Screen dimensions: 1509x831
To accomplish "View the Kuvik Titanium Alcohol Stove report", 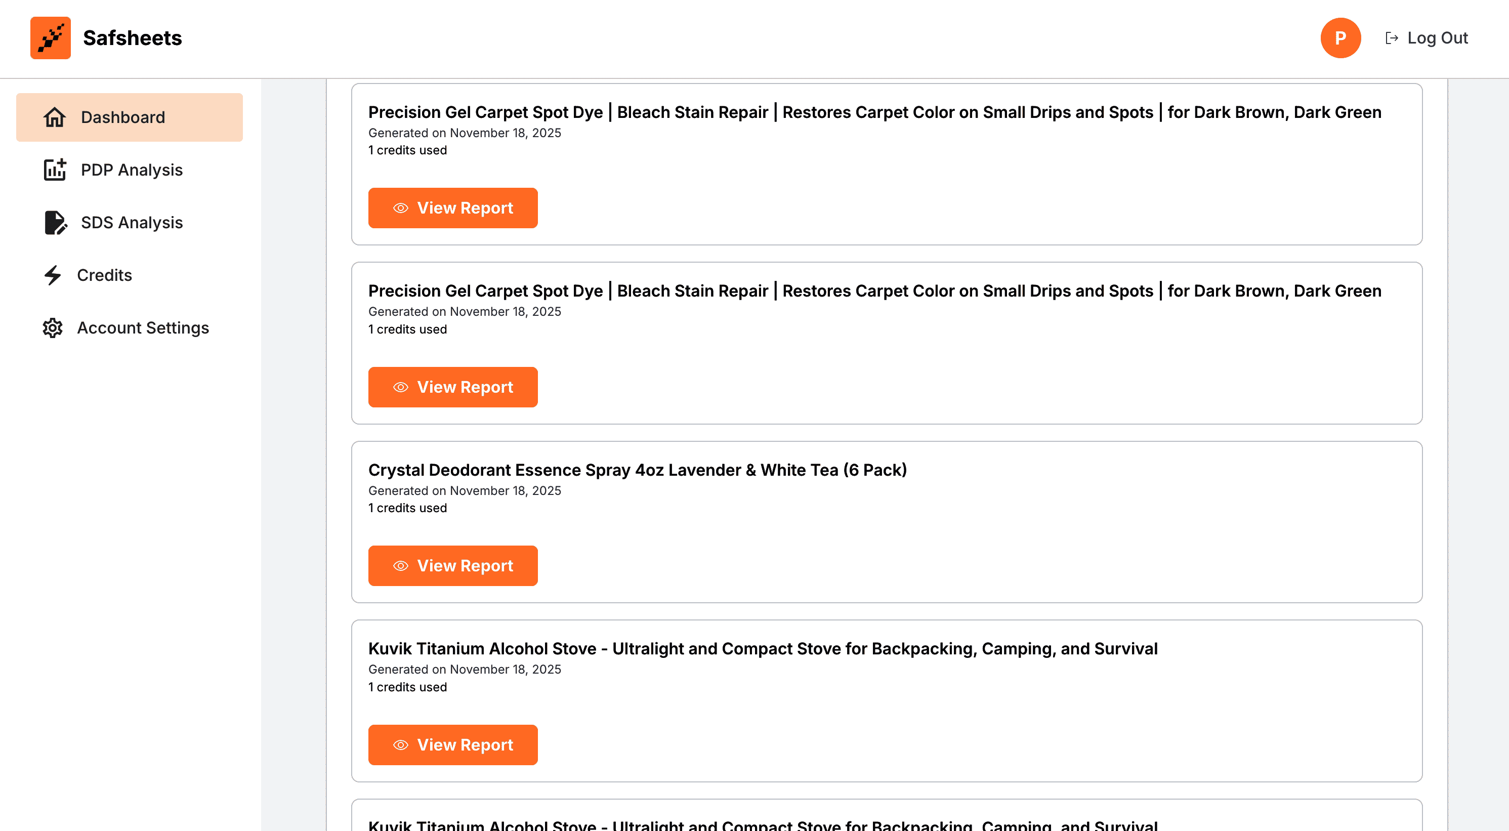I will coord(453,745).
